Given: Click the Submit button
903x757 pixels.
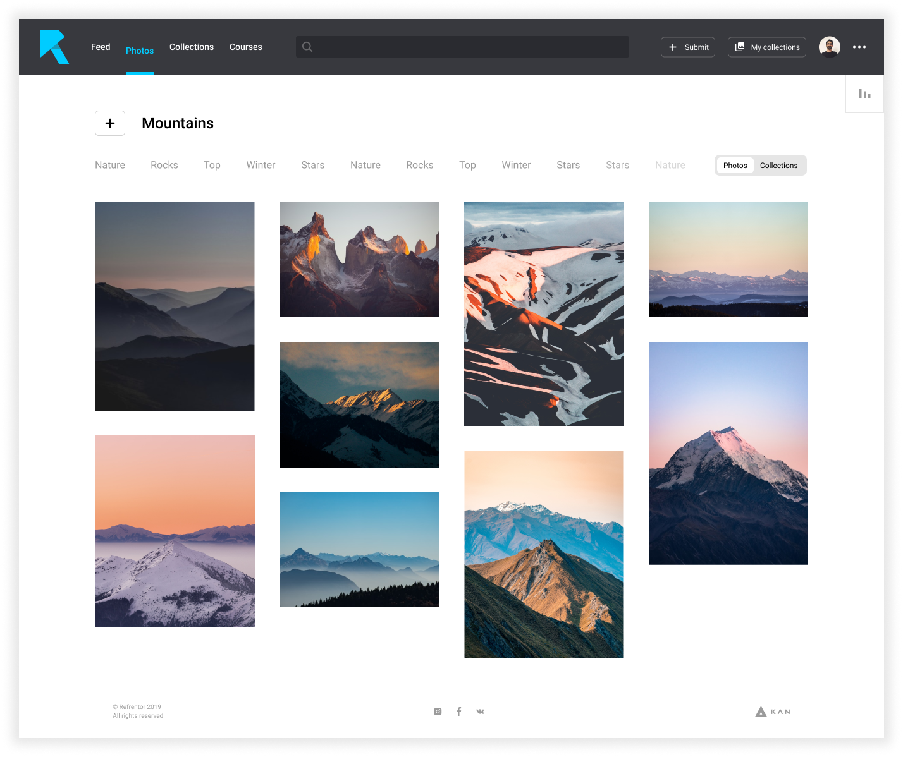Looking at the screenshot, I should point(688,47).
